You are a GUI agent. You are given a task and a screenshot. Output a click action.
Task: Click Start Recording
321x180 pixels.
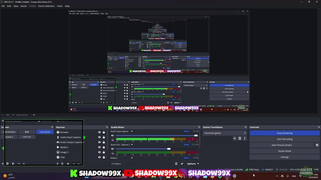(x=285, y=139)
